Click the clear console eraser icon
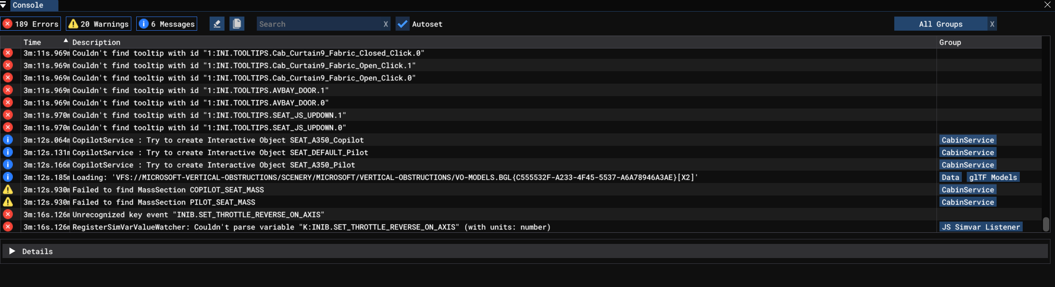 217,24
